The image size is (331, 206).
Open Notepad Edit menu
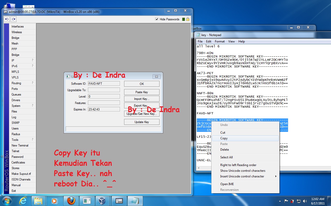pyautogui.click(x=209, y=41)
